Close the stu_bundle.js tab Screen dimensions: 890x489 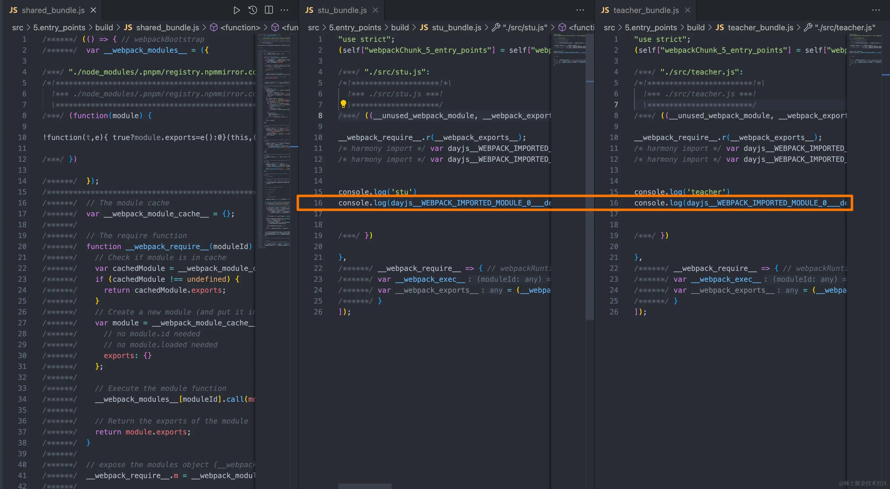pyautogui.click(x=376, y=10)
